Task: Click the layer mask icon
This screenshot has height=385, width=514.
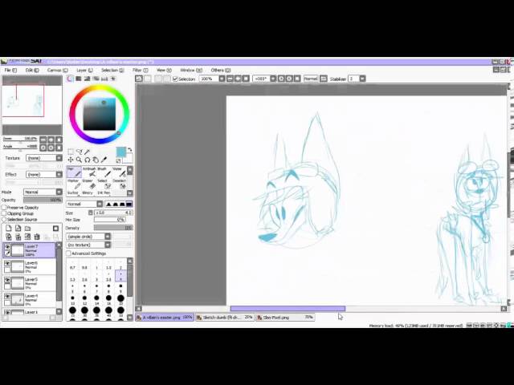Action: tap(55, 228)
